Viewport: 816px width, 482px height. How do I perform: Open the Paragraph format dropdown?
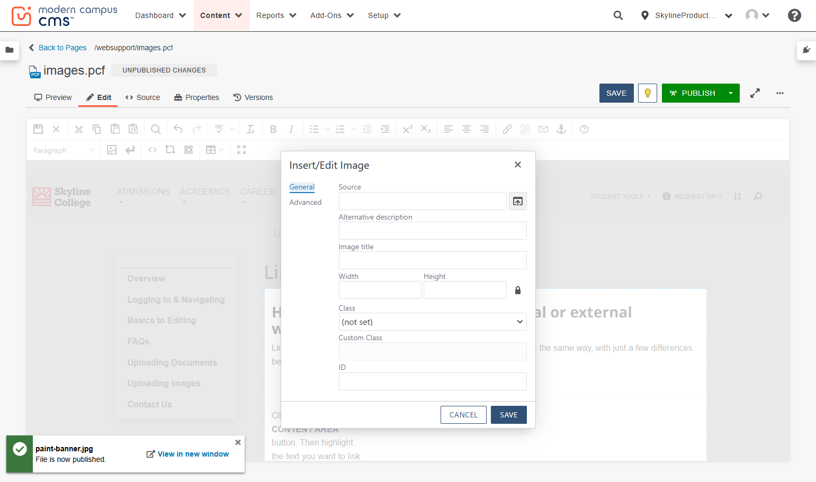point(64,150)
